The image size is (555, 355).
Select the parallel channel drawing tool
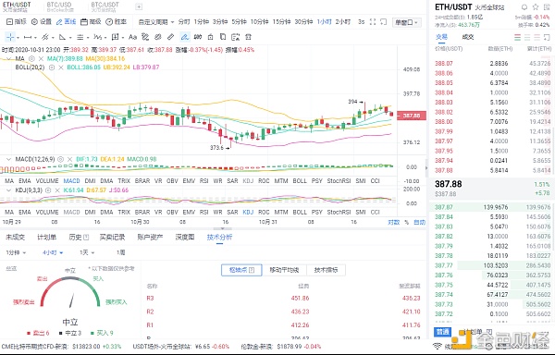pyautogui.click(x=45, y=37)
